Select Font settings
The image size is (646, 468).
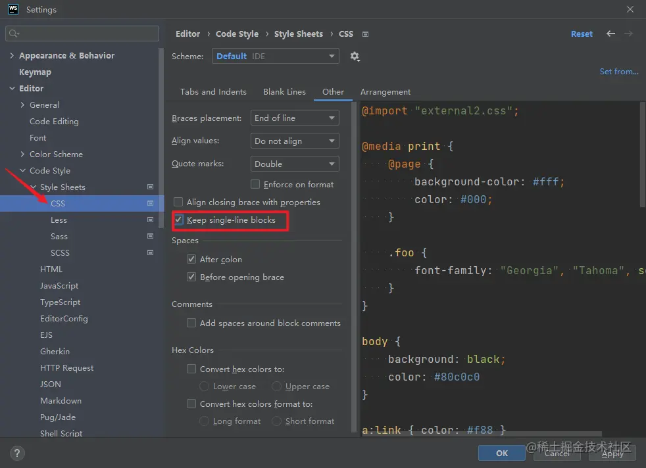tap(37, 138)
